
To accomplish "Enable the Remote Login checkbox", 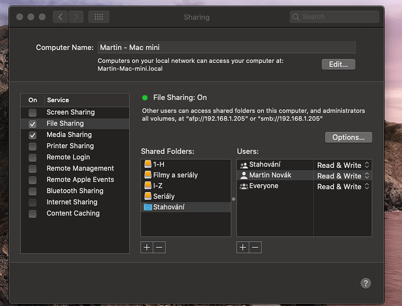I will 33,157.
